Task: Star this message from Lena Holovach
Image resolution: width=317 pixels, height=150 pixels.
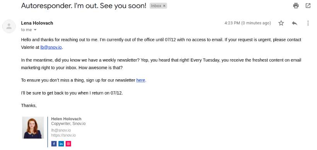Action: 281,23
